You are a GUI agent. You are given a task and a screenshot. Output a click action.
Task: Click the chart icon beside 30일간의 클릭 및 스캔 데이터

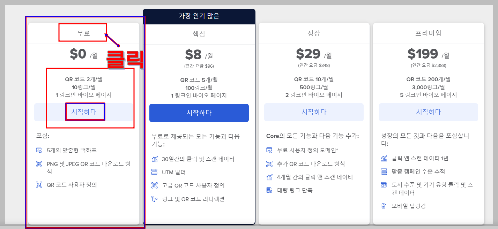click(x=154, y=159)
